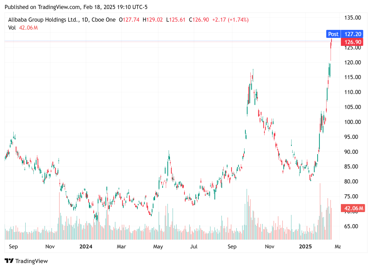Click the TradingView link at bottom left
Screen dimensions: 372x269
tap(31, 261)
